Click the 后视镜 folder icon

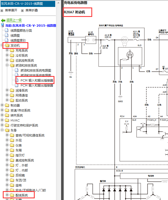[12, 175]
